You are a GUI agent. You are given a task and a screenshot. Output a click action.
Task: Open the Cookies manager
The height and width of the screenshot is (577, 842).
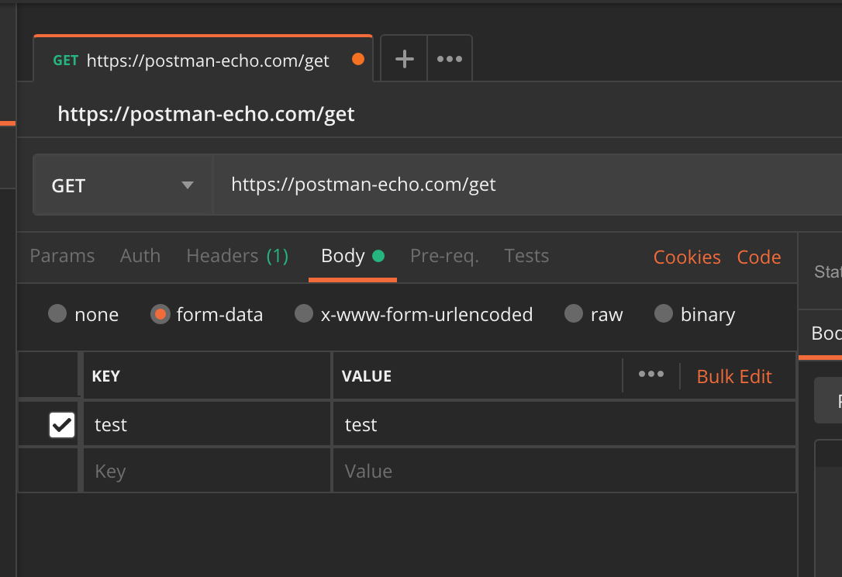[686, 256]
